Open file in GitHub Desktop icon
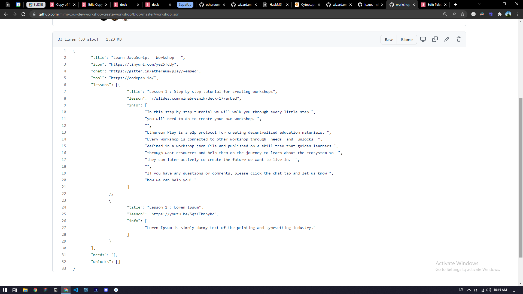Screen dimensions: 523x294 click(423, 39)
